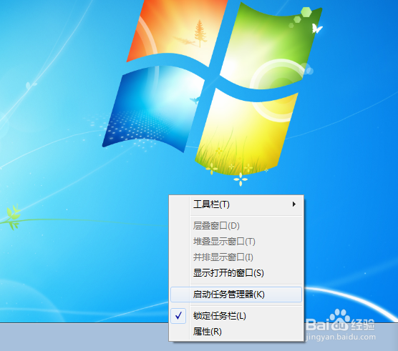Image resolution: width=398 pixels, height=351 pixels.
Task: Expand the 工具栏 submenu arrow
Action: click(294, 204)
